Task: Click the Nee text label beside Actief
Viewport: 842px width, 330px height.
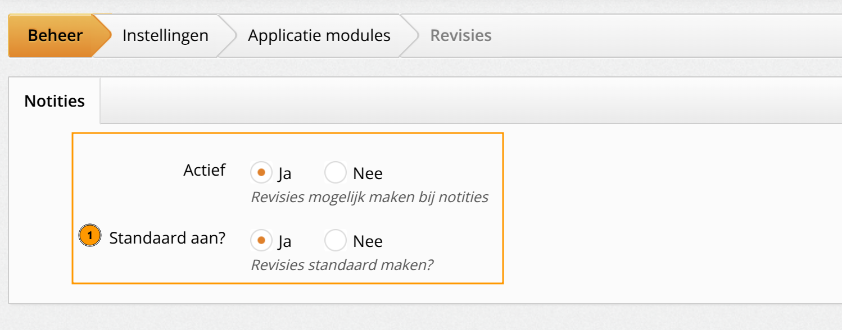Action: pyautogui.click(x=368, y=173)
